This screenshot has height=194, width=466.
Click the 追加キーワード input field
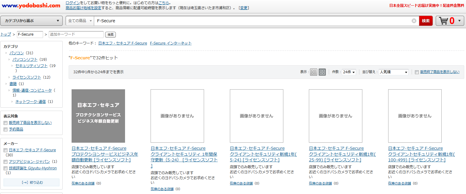click(76, 34)
